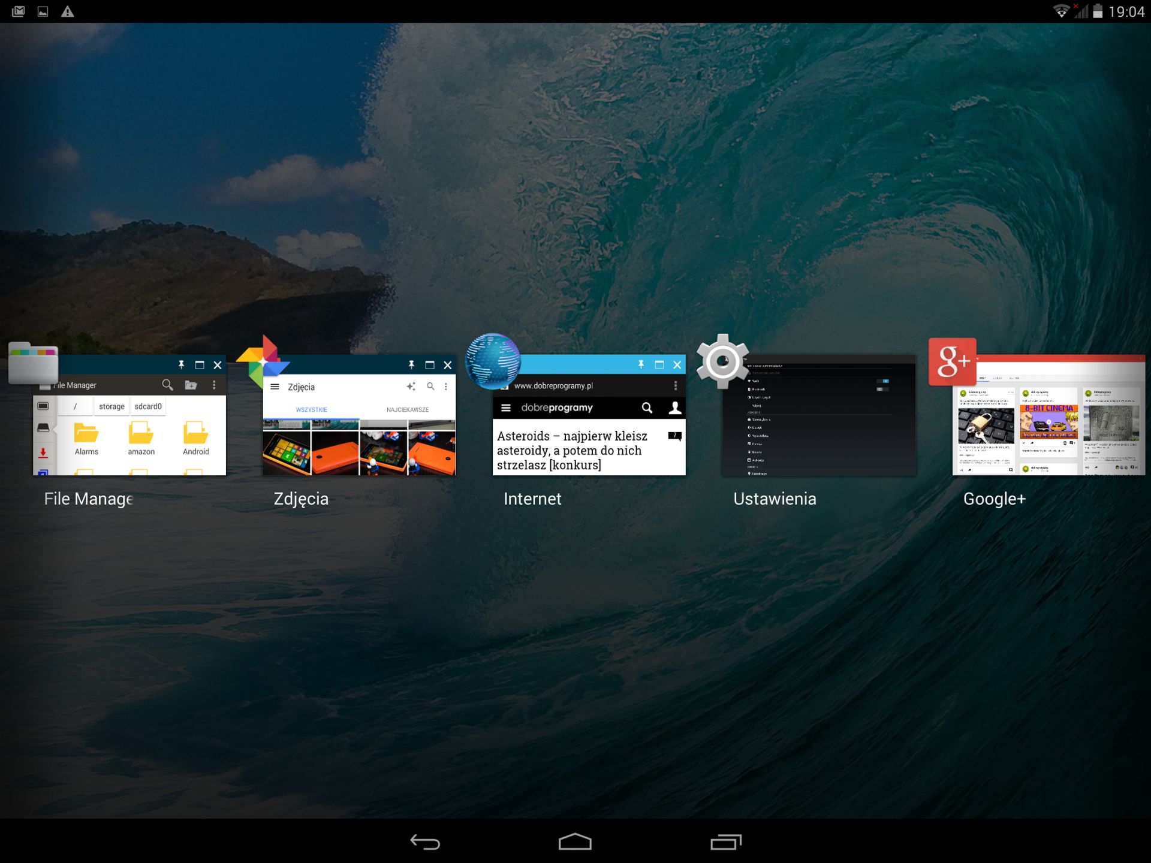Open the user profile icon on dobreprogramy
1151x863 pixels.
click(675, 408)
